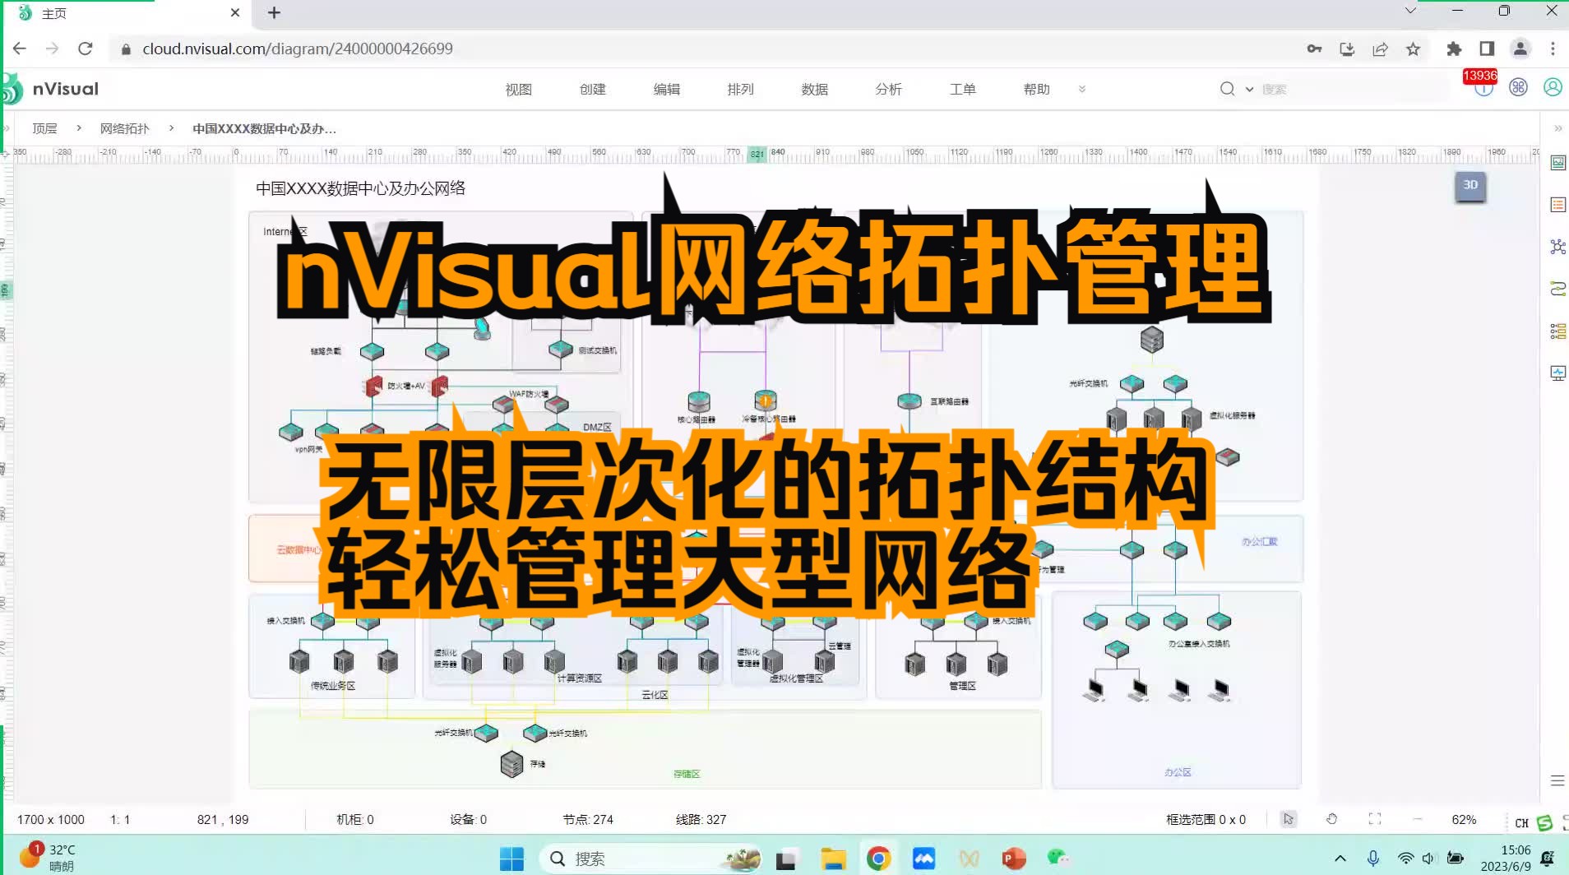Select the 测试交换机 node
Image resolution: width=1569 pixels, height=875 pixels.
point(560,350)
